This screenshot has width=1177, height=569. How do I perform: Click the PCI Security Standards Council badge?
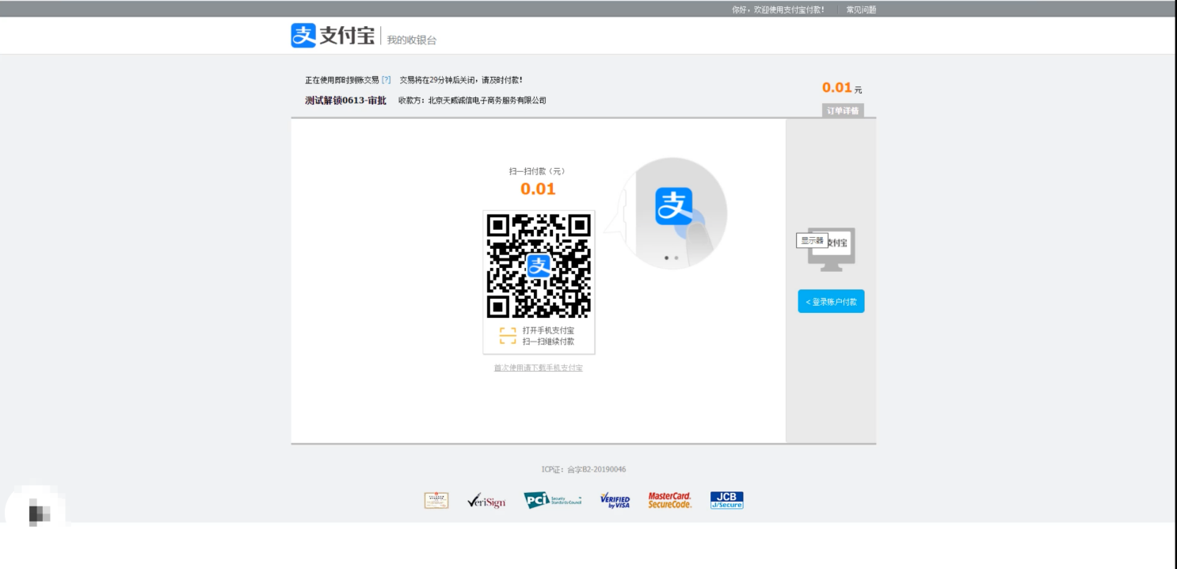point(552,500)
